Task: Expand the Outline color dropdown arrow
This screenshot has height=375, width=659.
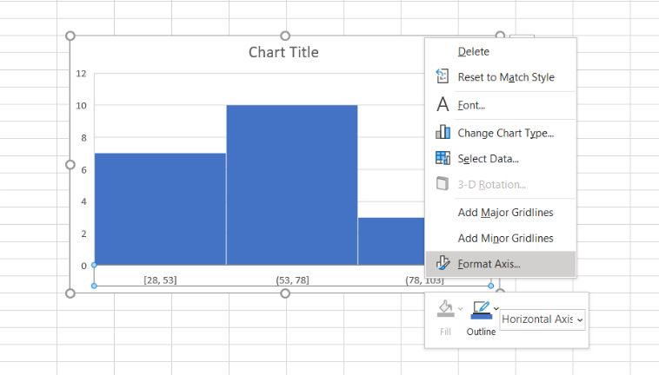Action: pyautogui.click(x=496, y=309)
